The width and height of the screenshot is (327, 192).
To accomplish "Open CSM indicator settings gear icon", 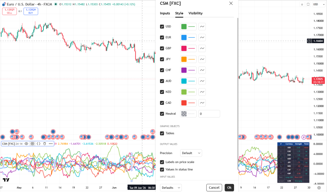I will [x=32, y=143].
